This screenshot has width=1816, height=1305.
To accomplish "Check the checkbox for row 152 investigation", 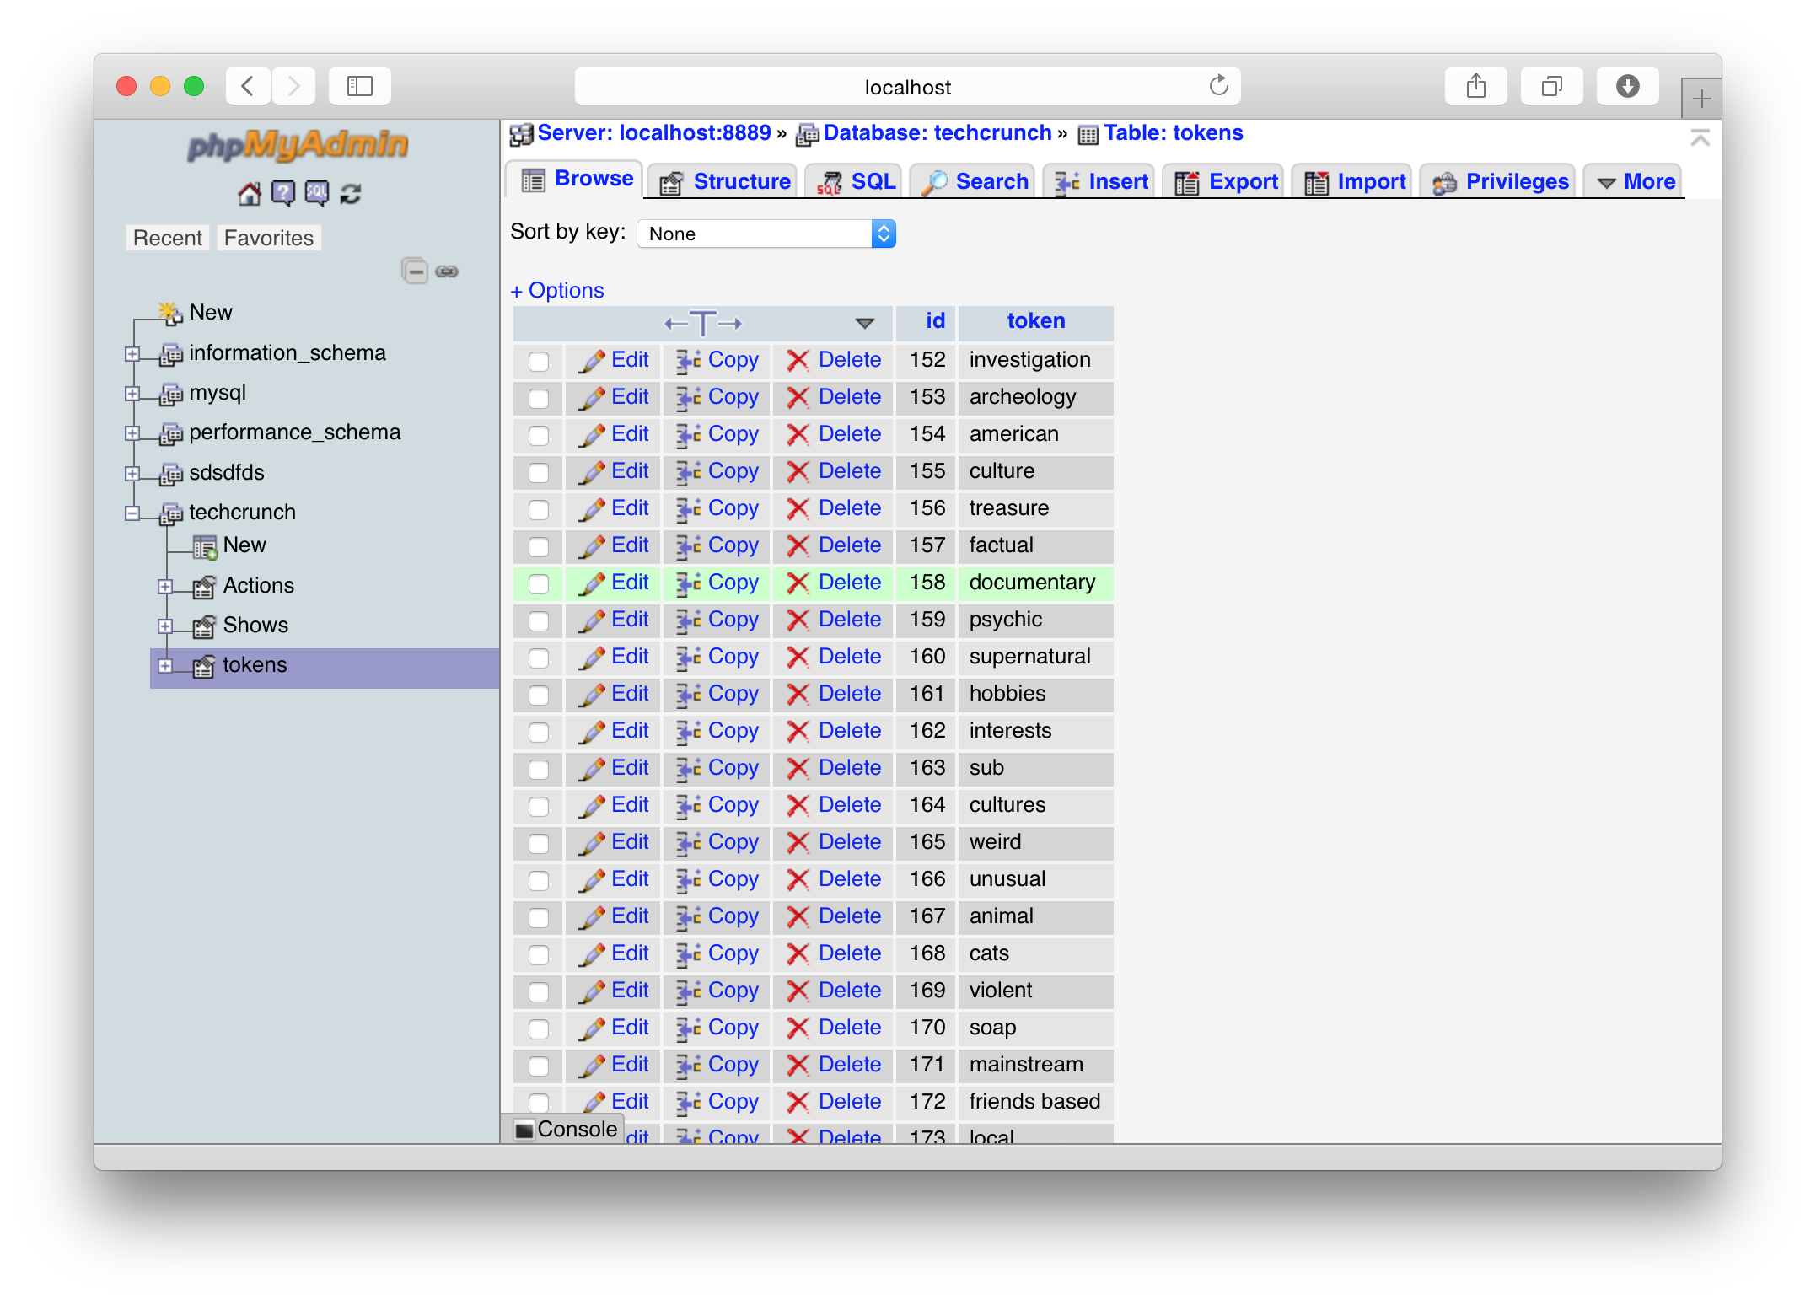I will [539, 362].
